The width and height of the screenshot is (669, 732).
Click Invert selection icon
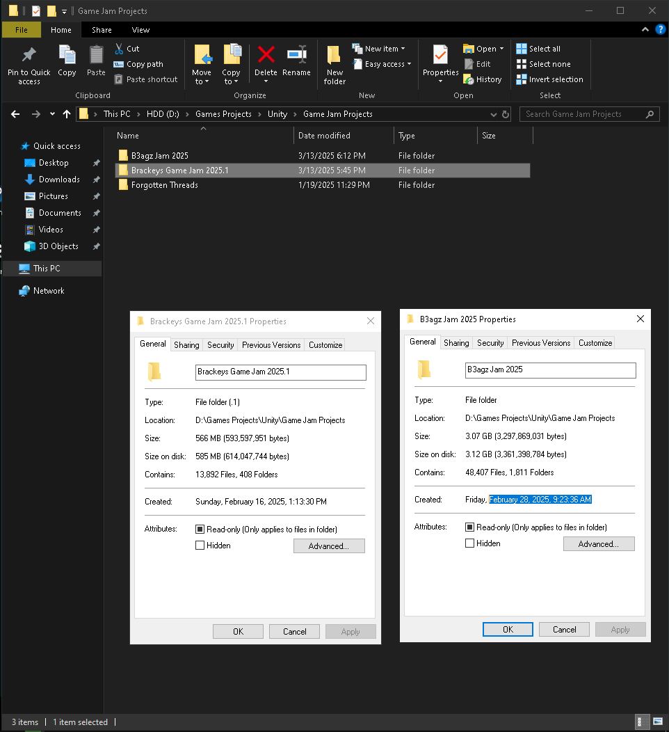coord(521,79)
